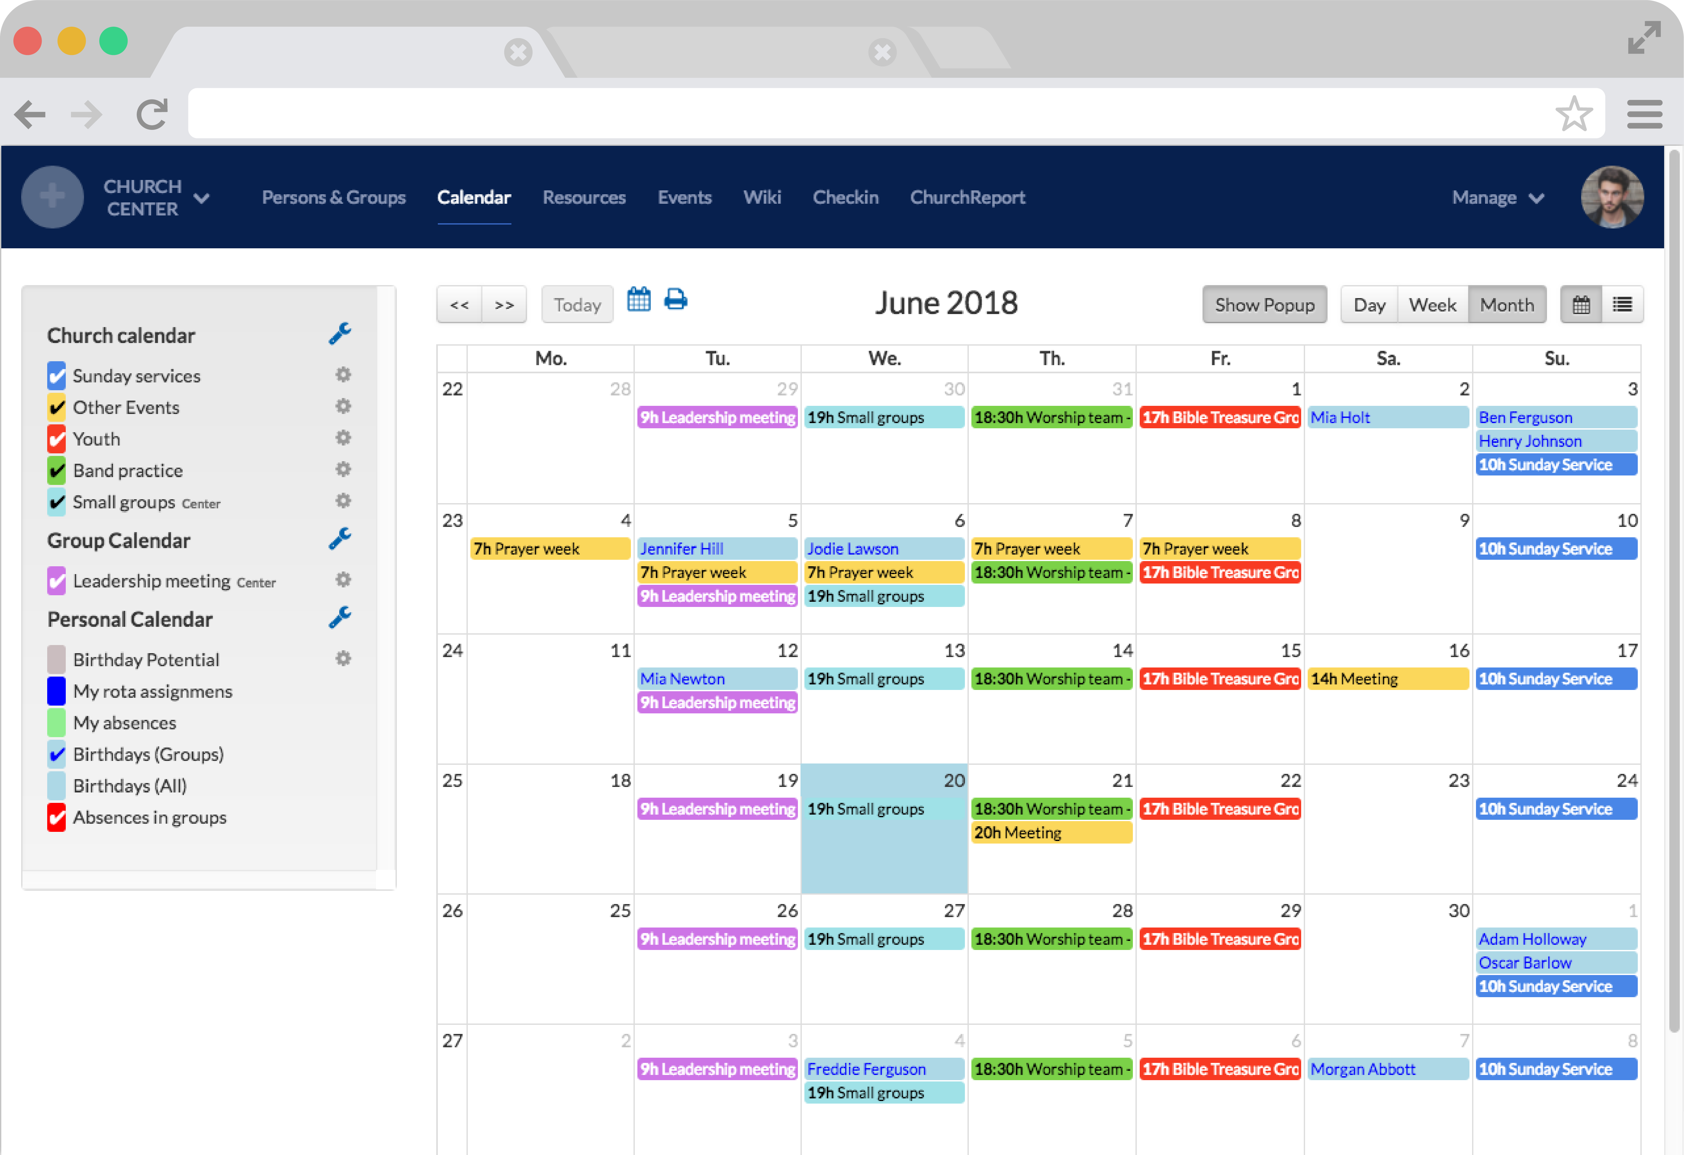Toggle the My absences green color box

[x=57, y=722]
